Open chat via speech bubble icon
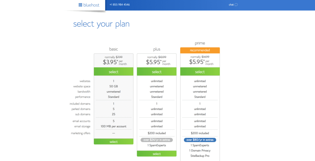The image size is (315, 161). pos(236,5)
